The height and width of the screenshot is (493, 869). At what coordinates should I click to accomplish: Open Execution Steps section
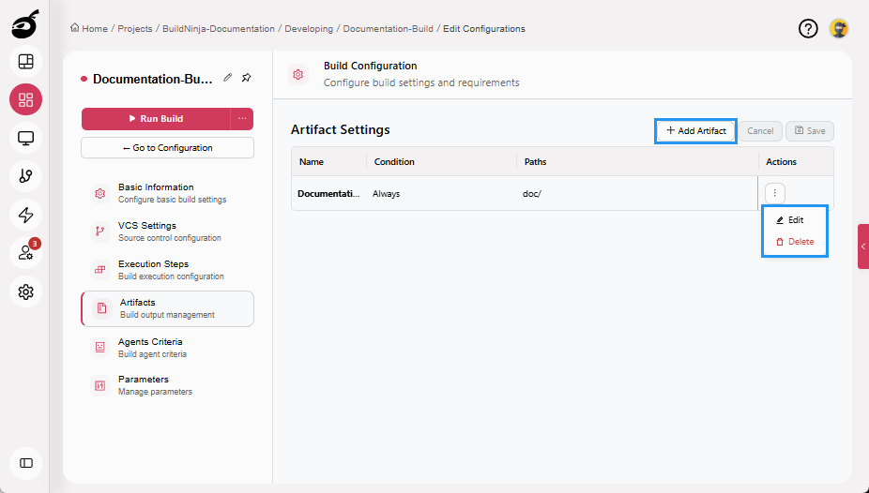tap(167, 270)
